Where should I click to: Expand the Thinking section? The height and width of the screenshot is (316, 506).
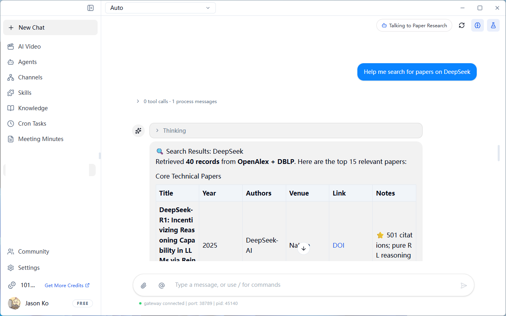click(286, 131)
